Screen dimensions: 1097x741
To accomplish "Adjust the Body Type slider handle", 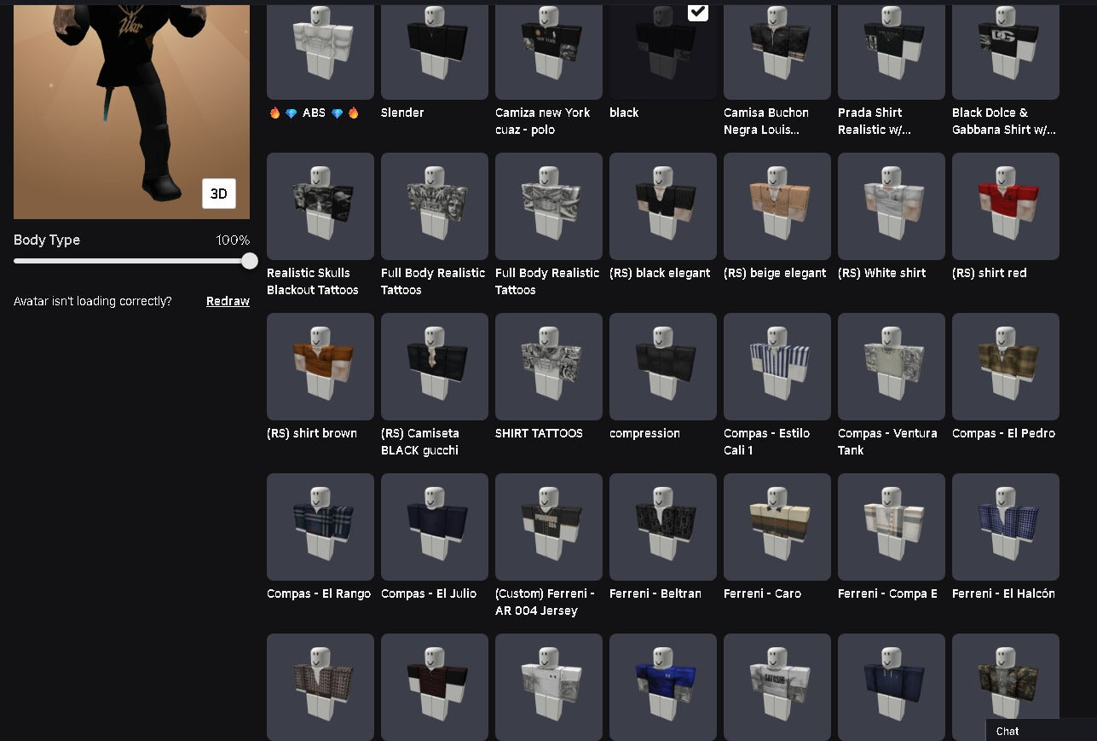I will click(x=250, y=261).
